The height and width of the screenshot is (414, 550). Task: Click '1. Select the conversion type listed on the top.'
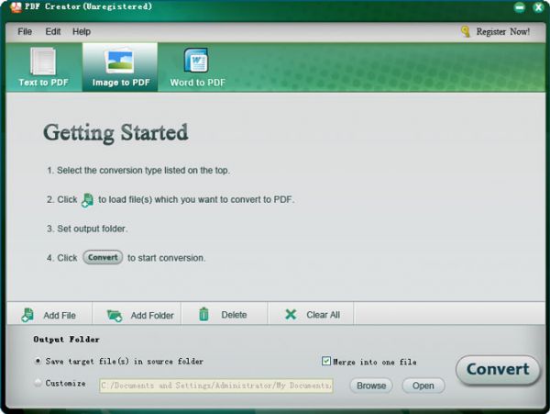click(138, 171)
